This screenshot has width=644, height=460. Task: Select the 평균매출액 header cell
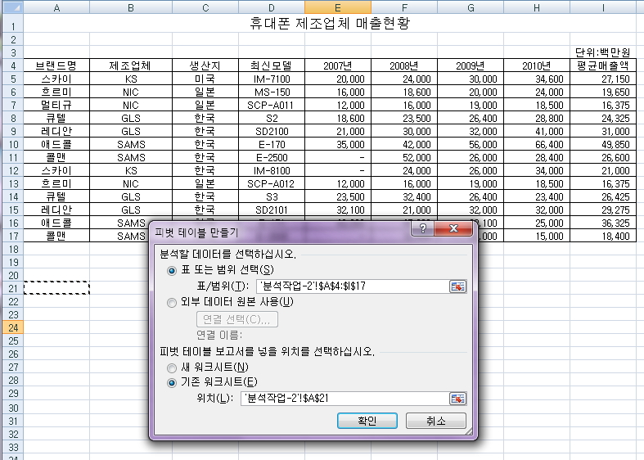coord(603,65)
